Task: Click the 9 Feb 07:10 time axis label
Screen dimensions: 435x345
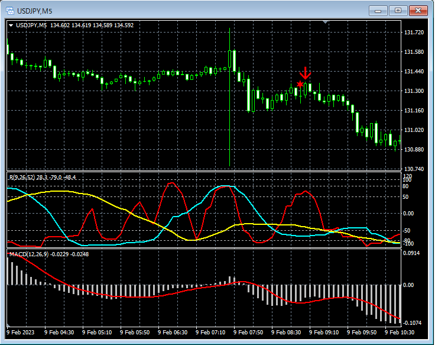Action: [x=212, y=333]
